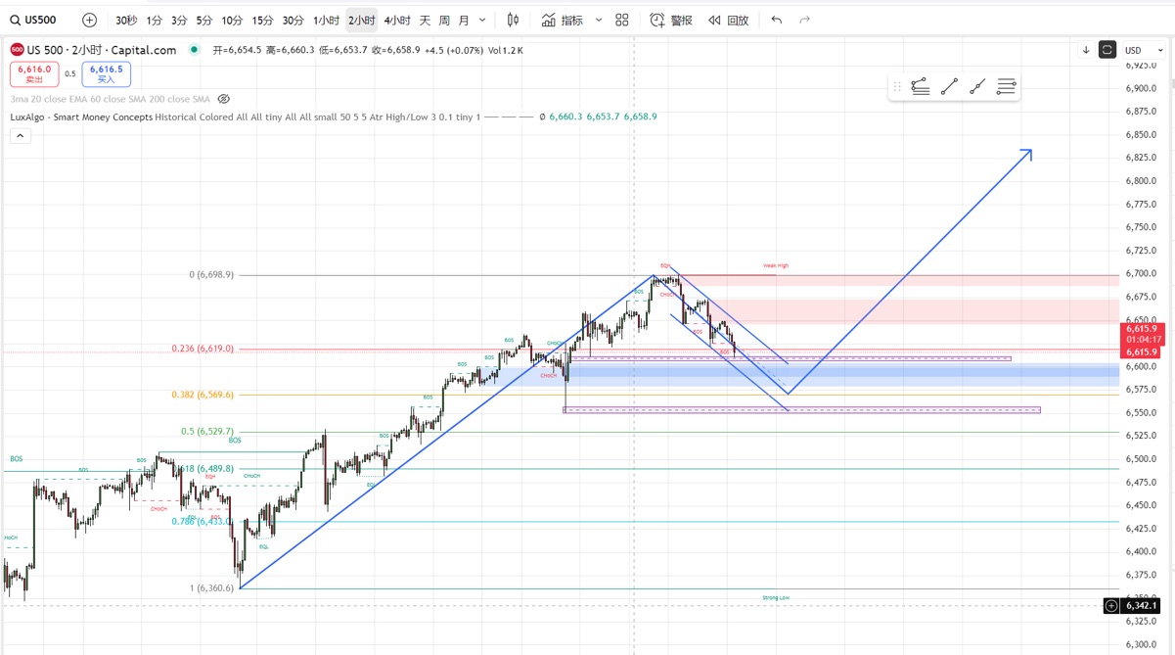Screen dimensions: 1175x655
Task: Click the red 卖出 6,616.0 button
Action: tap(34, 73)
